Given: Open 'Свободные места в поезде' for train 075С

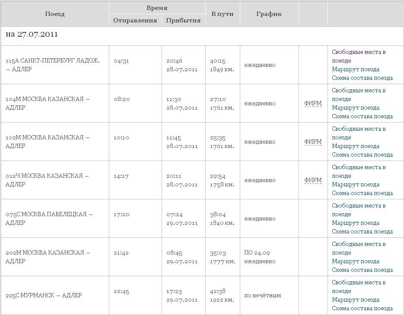Looking at the screenshot, I should pyautogui.click(x=359, y=206).
